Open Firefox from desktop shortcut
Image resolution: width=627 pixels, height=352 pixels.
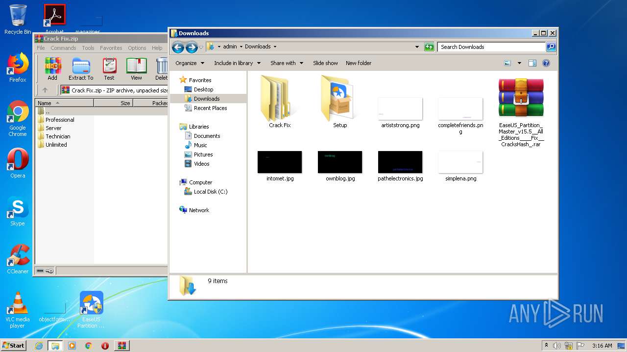click(x=18, y=68)
